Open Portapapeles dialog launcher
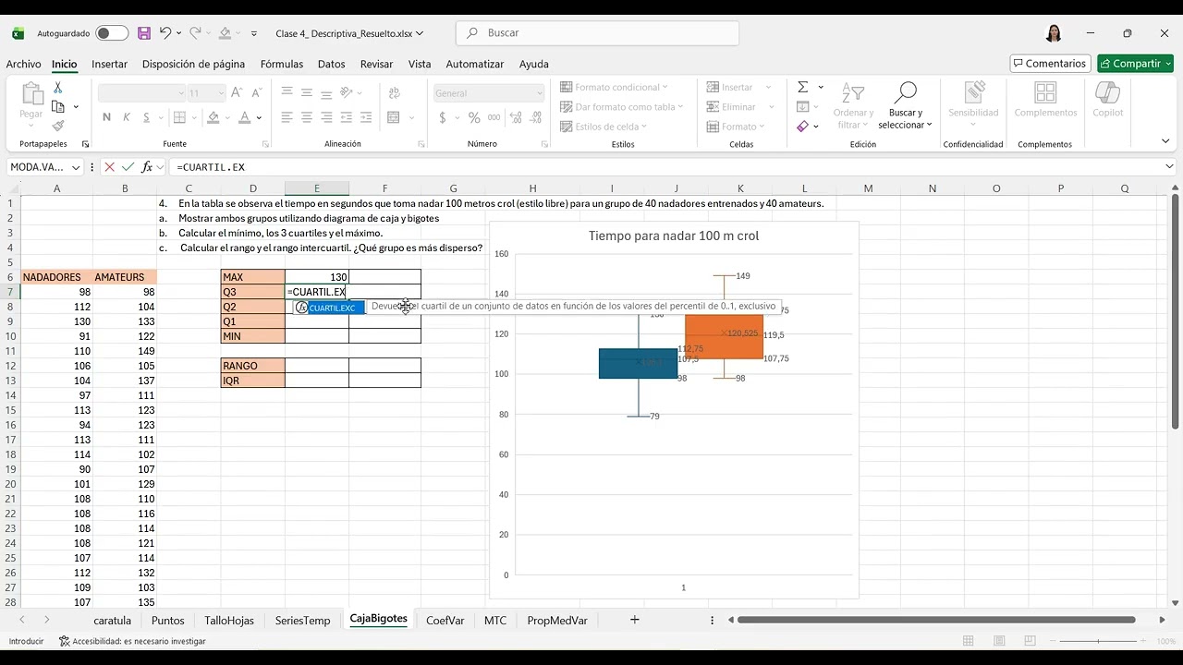 point(85,144)
